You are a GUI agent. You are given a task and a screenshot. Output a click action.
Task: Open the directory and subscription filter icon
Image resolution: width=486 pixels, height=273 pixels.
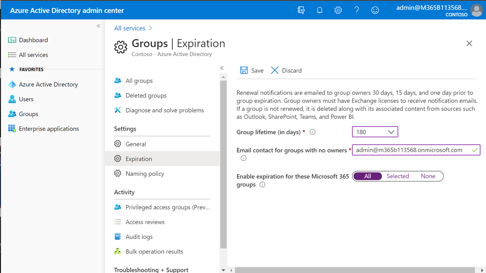point(301,10)
